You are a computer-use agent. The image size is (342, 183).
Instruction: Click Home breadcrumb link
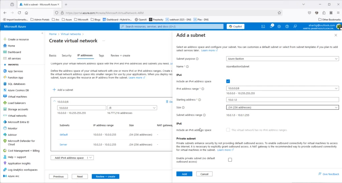coord(52,34)
